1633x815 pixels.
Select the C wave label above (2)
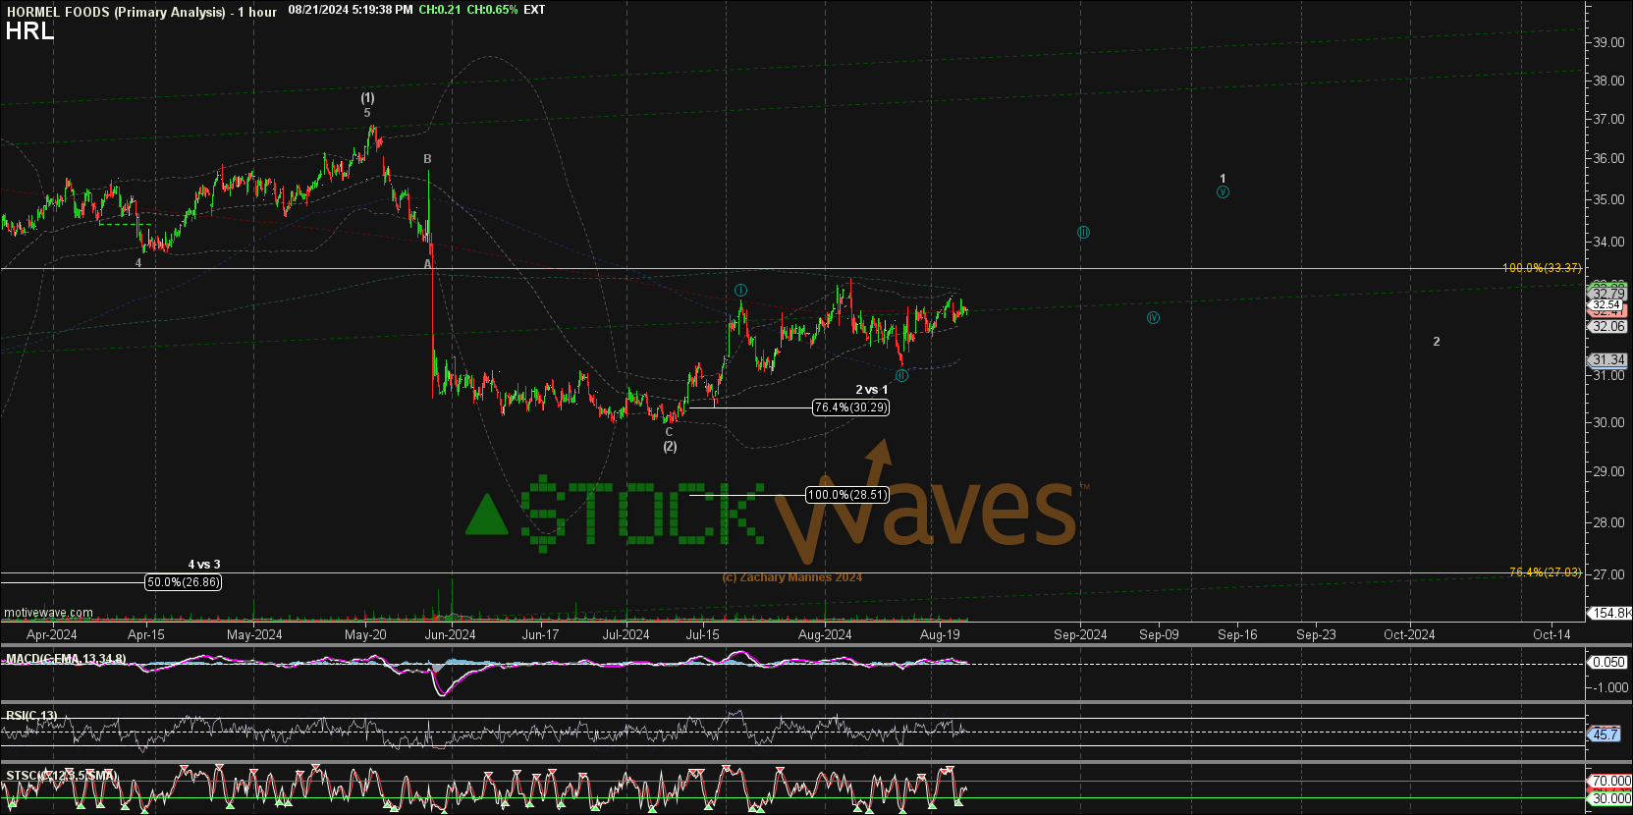click(x=670, y=432)
